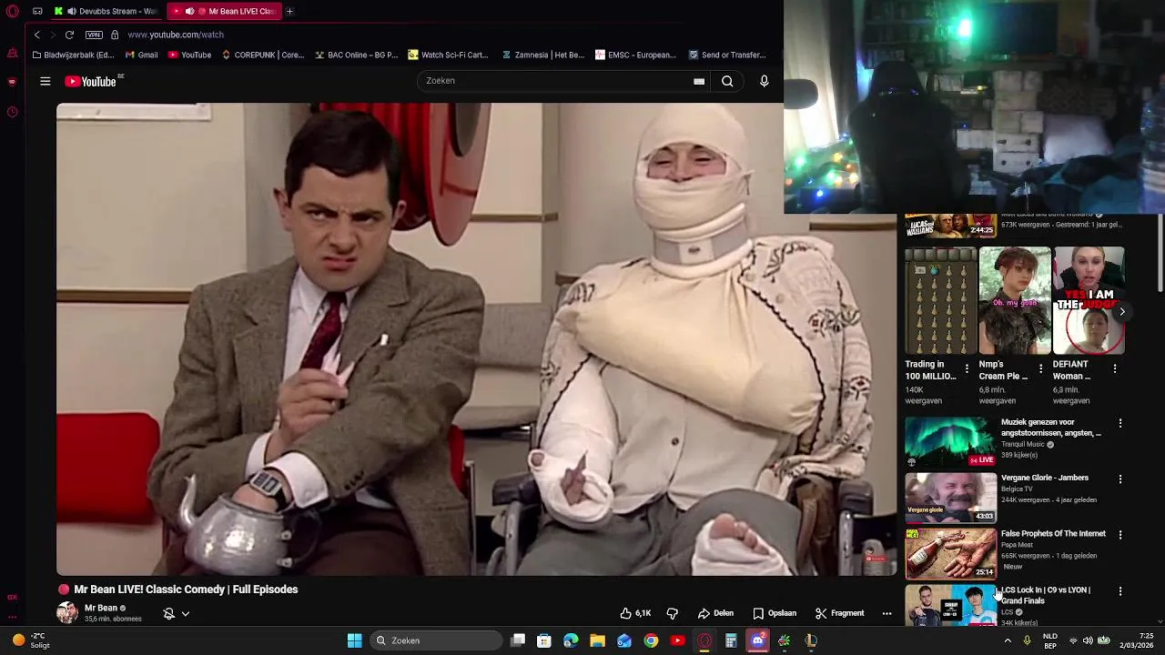1165x655 pixels.
Task: Open options menu for DEFIANT Woman Short
Action: click(1115, 368)
